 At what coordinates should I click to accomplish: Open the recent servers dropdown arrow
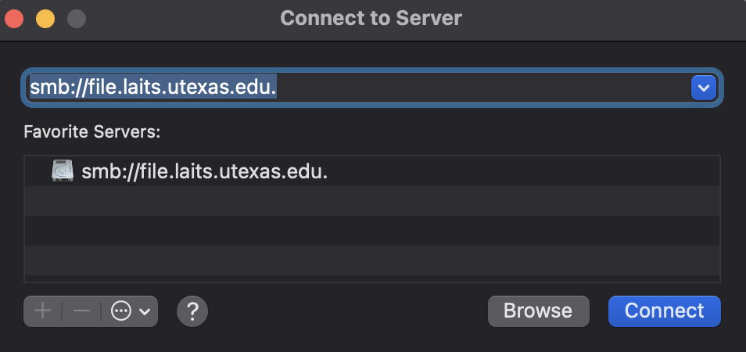(x=704, y=88)
